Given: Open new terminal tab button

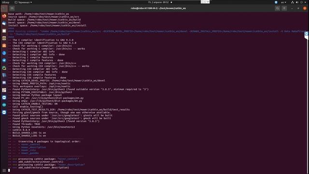Looking at the screenshot, I should 12,8.
